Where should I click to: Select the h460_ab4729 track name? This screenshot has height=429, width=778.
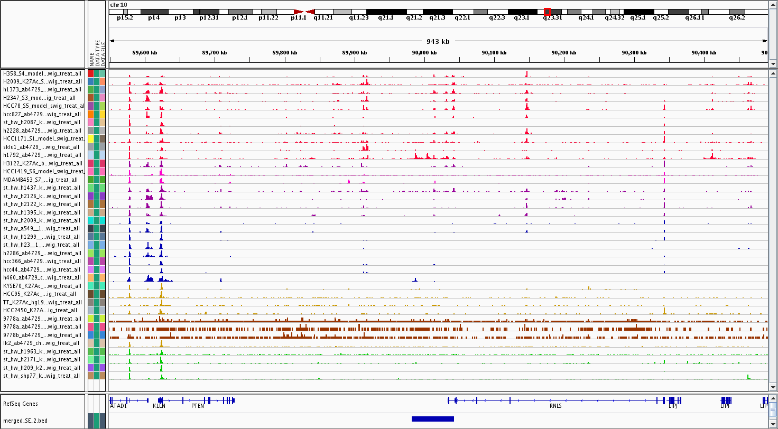[x=42, y=277]
